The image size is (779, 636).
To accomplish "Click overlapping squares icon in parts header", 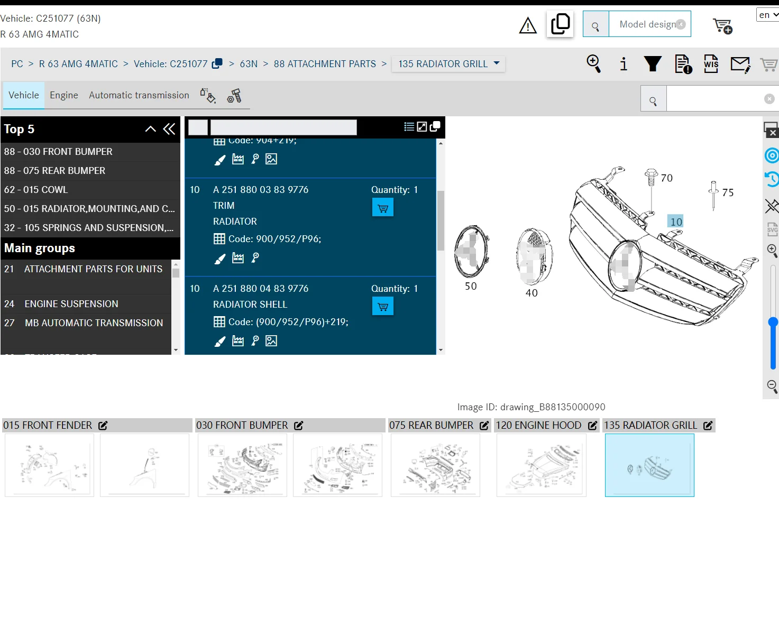I will [435, 126].
